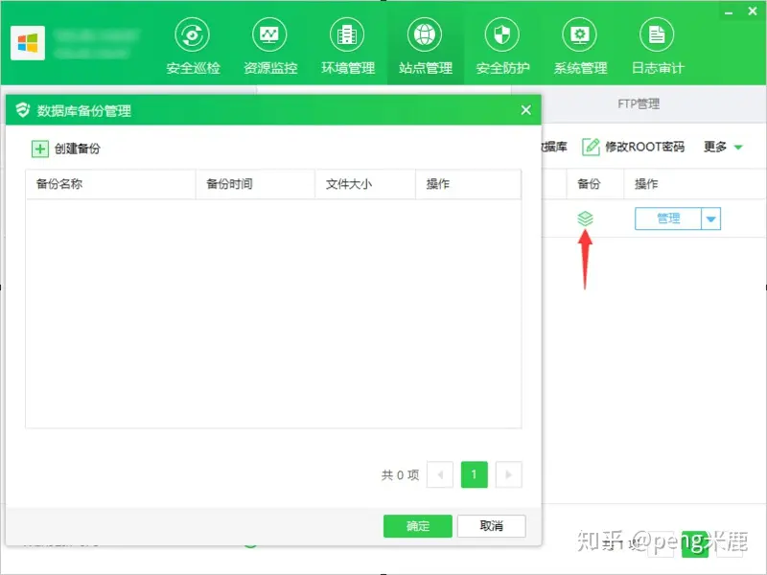Switch to the FTP管理 tab
This screenshot has width=767, height=575.
[x=639, y=103]
